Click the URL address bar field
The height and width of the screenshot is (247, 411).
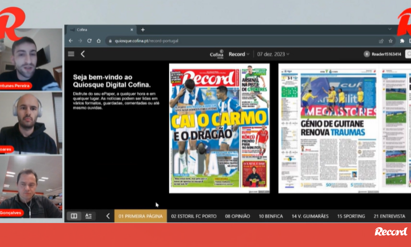click(240, 41)
